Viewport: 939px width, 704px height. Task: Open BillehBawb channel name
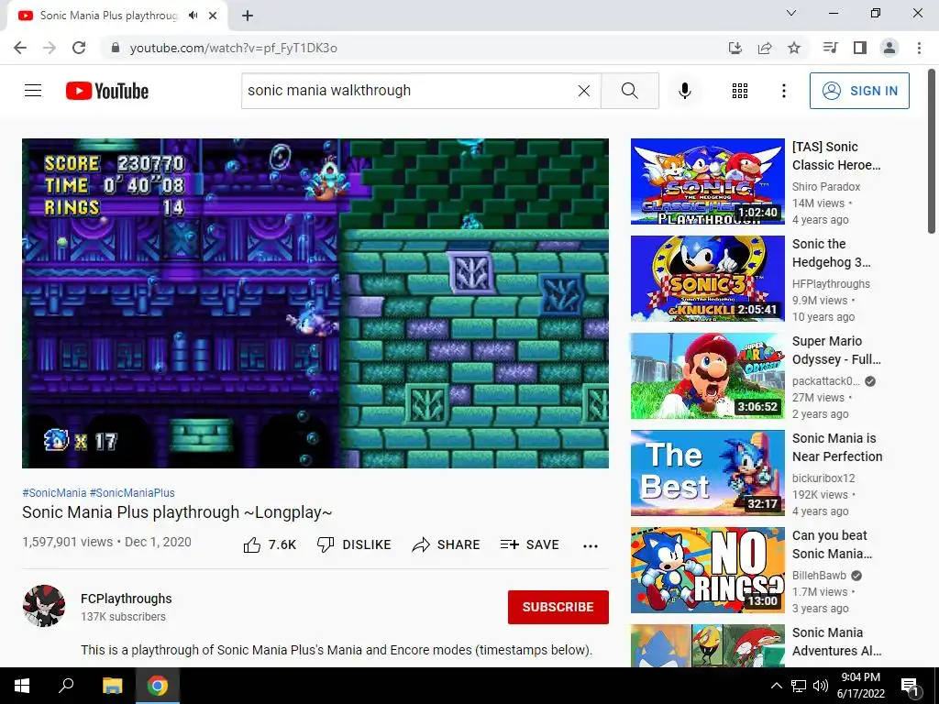(x=819, y=576)
